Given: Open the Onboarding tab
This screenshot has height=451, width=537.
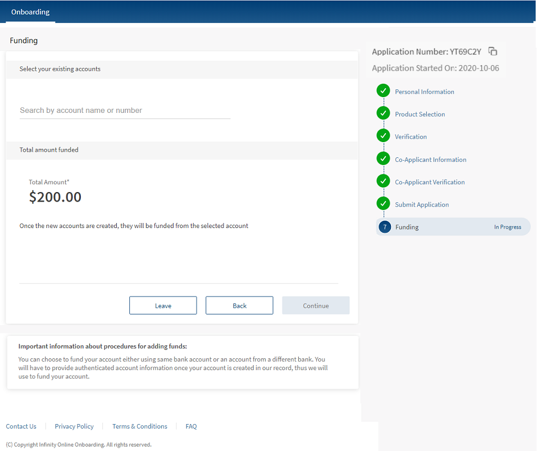Looking at the screenshot, I should coord(30,12).
